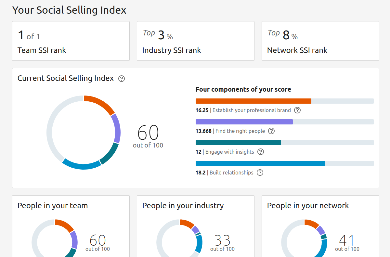Screen dimensions: 390x257
Task: Click the large 60 out of 100 score
Action: pyautogui.click(x=148, y=136)
